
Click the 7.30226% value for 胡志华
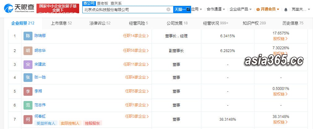(x=281, y=48)
